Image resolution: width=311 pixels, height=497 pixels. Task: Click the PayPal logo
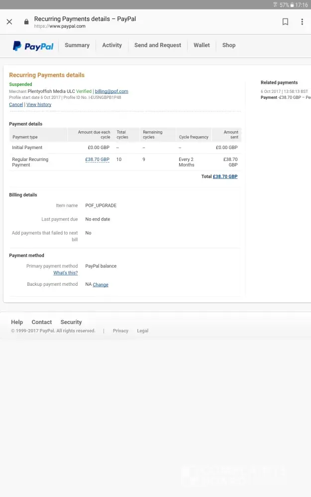click(33, 46)
